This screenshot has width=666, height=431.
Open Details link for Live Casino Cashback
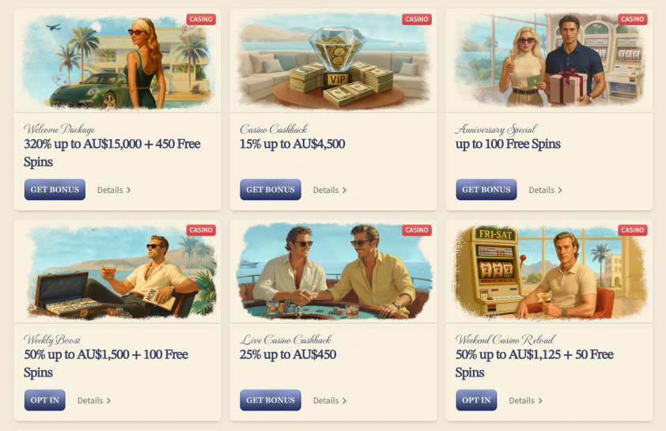pos(330,401)
